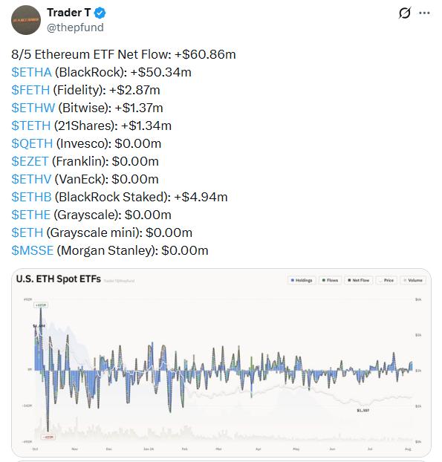This screenshot has height=462, width=442.
Task: Click the @thepfund handle
Action: click(75, 27)
